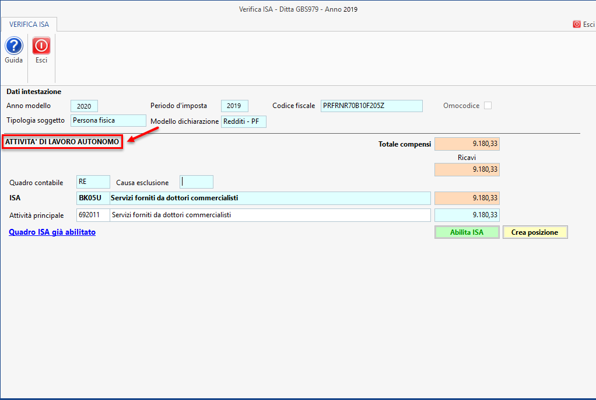Click ISA description Servizi forniti da dottori commercialisti
This screenshot has width=596, height=400.
[270, 199]
